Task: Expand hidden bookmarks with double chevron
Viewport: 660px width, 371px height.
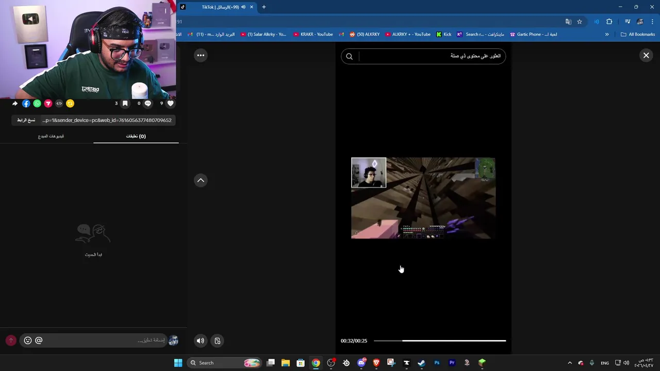Action: [607, 35]
